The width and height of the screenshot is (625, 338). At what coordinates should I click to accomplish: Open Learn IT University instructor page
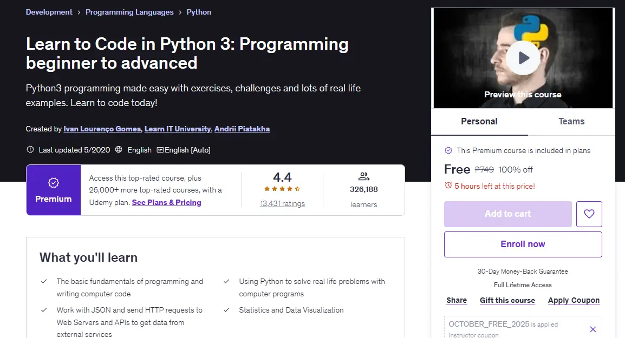(178, 129)
